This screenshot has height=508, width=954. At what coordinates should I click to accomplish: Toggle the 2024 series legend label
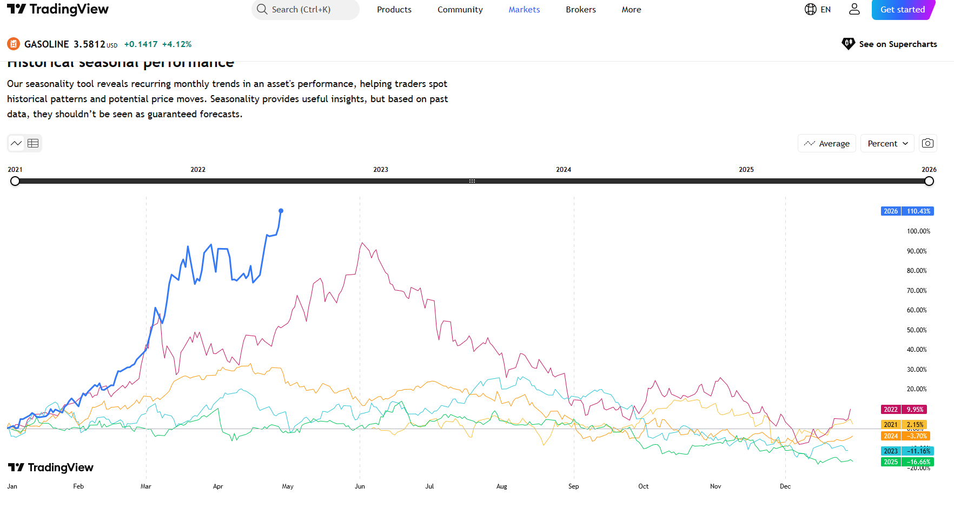tap(905, 436)
